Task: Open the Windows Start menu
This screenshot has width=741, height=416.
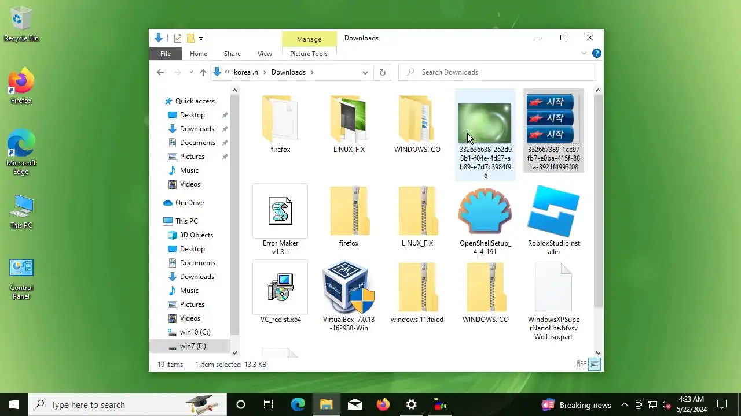Action: [14, 404]
